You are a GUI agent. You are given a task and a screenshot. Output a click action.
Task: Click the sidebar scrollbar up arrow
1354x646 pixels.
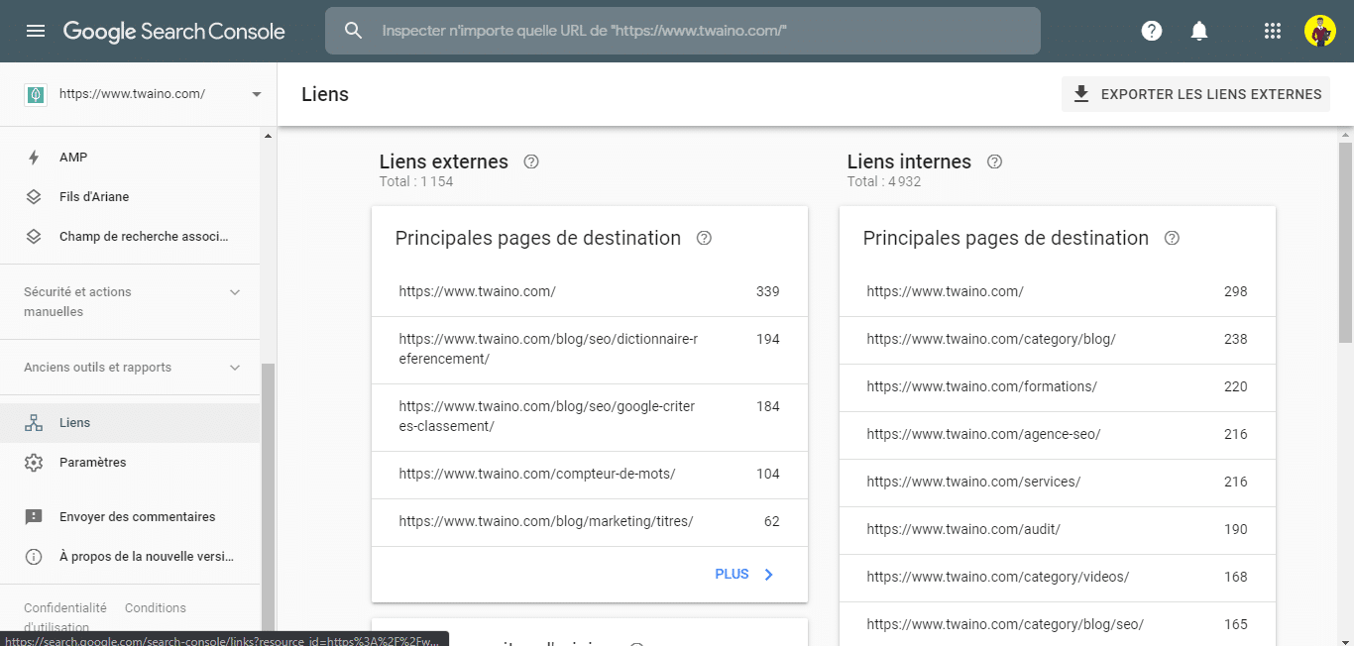point(268,136)
